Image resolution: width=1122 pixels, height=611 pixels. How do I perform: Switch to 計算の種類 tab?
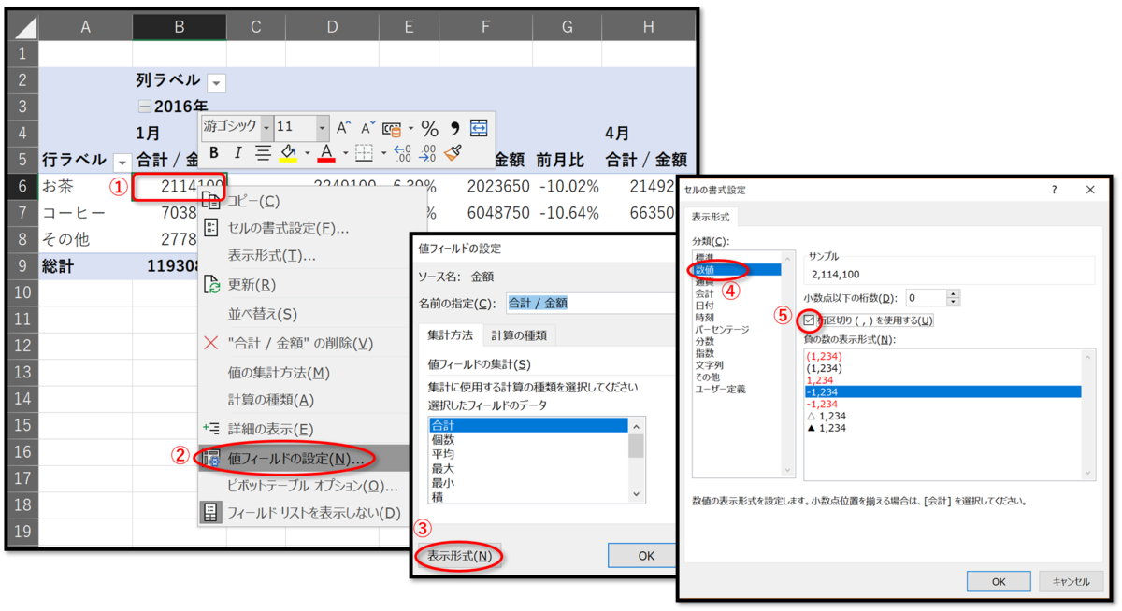[x=519, y=334]
